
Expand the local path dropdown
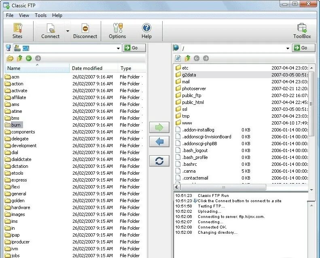point(118,49)
